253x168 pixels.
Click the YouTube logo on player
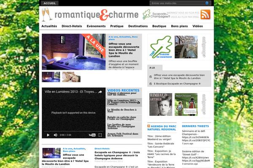92,135
